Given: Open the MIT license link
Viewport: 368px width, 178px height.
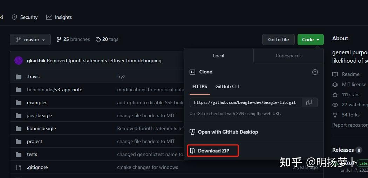Looking at the screenshot, I should coord(354,84).
